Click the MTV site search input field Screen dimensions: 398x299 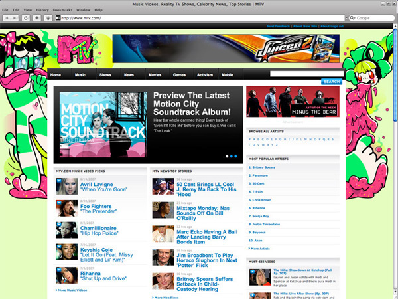tap(306, 74)
